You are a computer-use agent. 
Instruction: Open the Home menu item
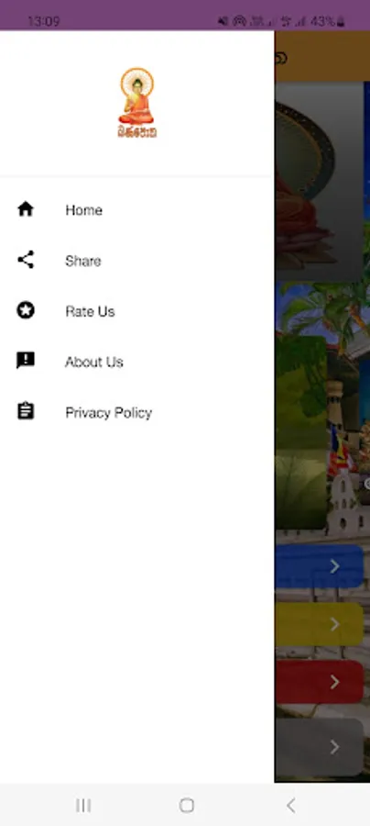(x=83, y=209)
